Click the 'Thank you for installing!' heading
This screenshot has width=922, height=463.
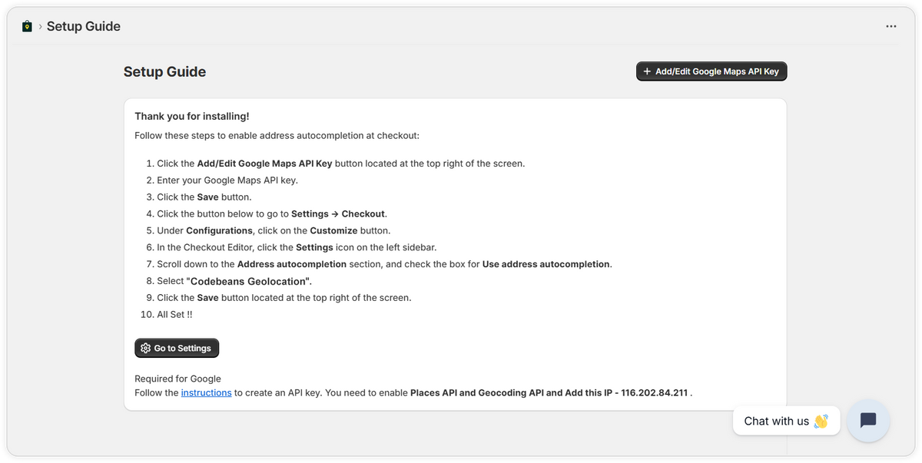click(192, 116)
